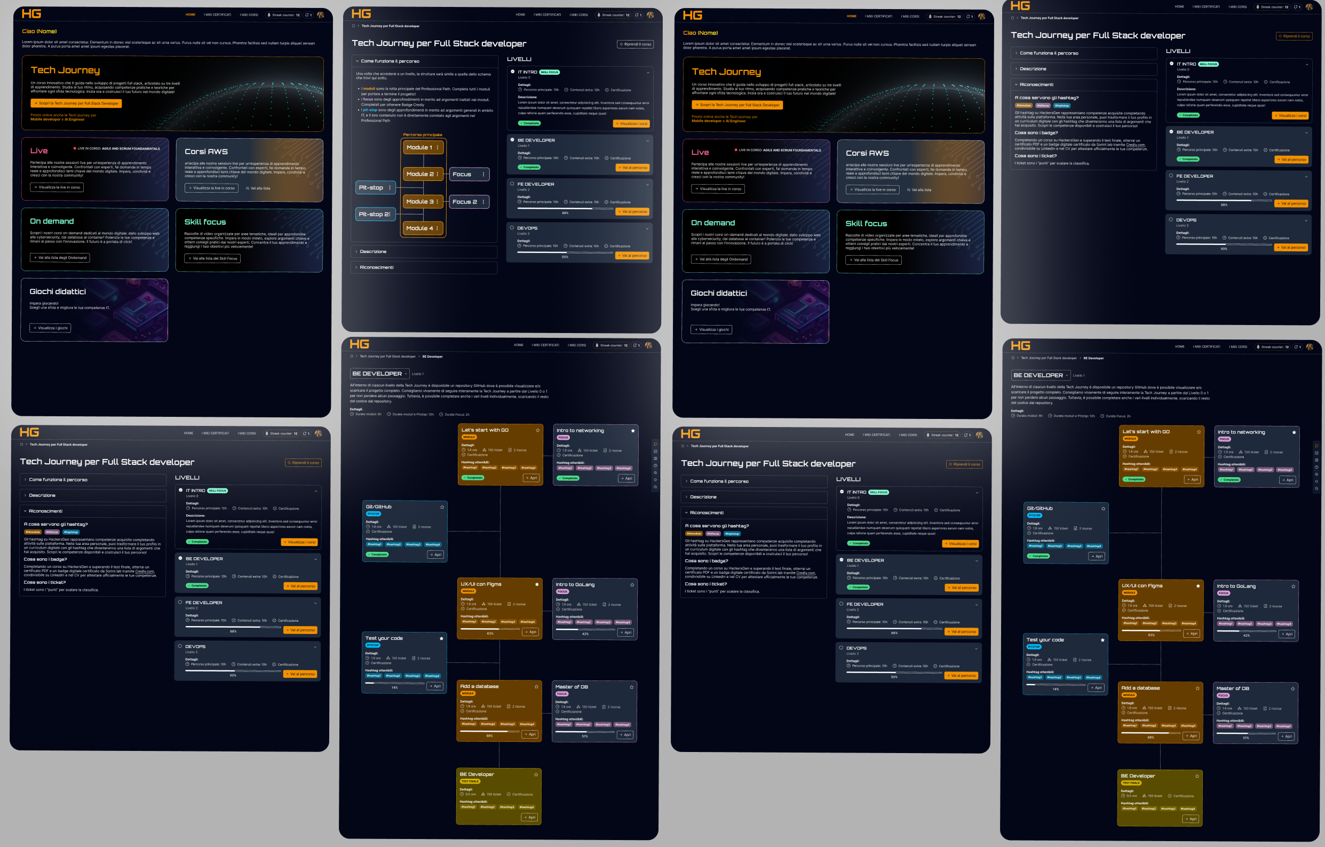Screen dimensions: 1325x847
Task: Select DEVOPS radio circle on module-diagram screen
Action: click(512, 228)
